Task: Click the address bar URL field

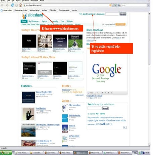Action: pyautogui.click(x=67, y=5)
